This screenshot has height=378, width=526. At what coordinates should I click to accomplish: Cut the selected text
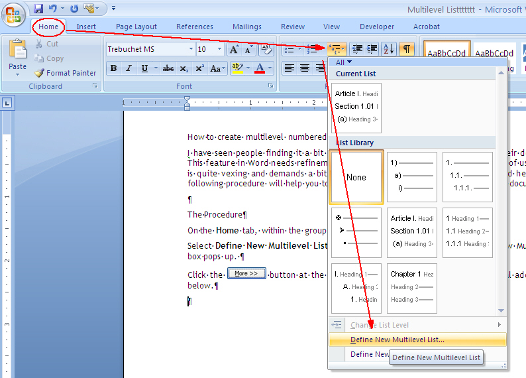(46, 44)
